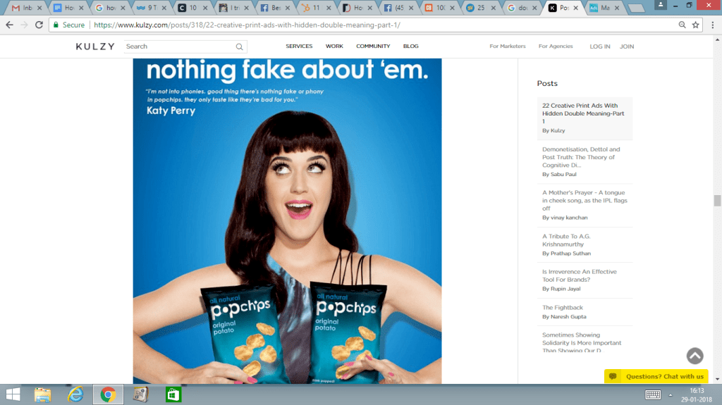The width and height of the screenshot is (722, 405).
Task: Open 'Is Irreverence An Effective Tool' post
Action: click(x=580, y=275)
